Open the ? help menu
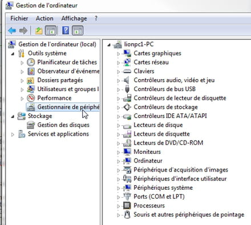Viewport: 251px width, 225px height. [x=96, y=18]
